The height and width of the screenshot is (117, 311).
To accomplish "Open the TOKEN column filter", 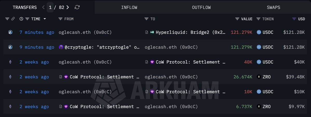I will click(258, 19).
